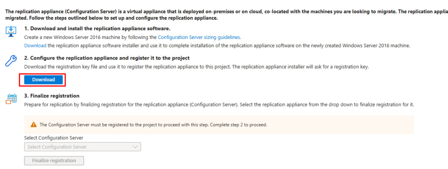448x169 pixels.
Task: Select the step 3 Finalize registration heading
Action: (x=52, y=96)
